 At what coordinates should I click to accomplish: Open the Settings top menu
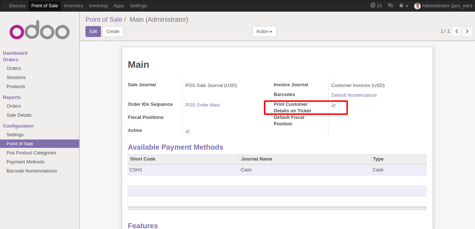tap(138, 6)
